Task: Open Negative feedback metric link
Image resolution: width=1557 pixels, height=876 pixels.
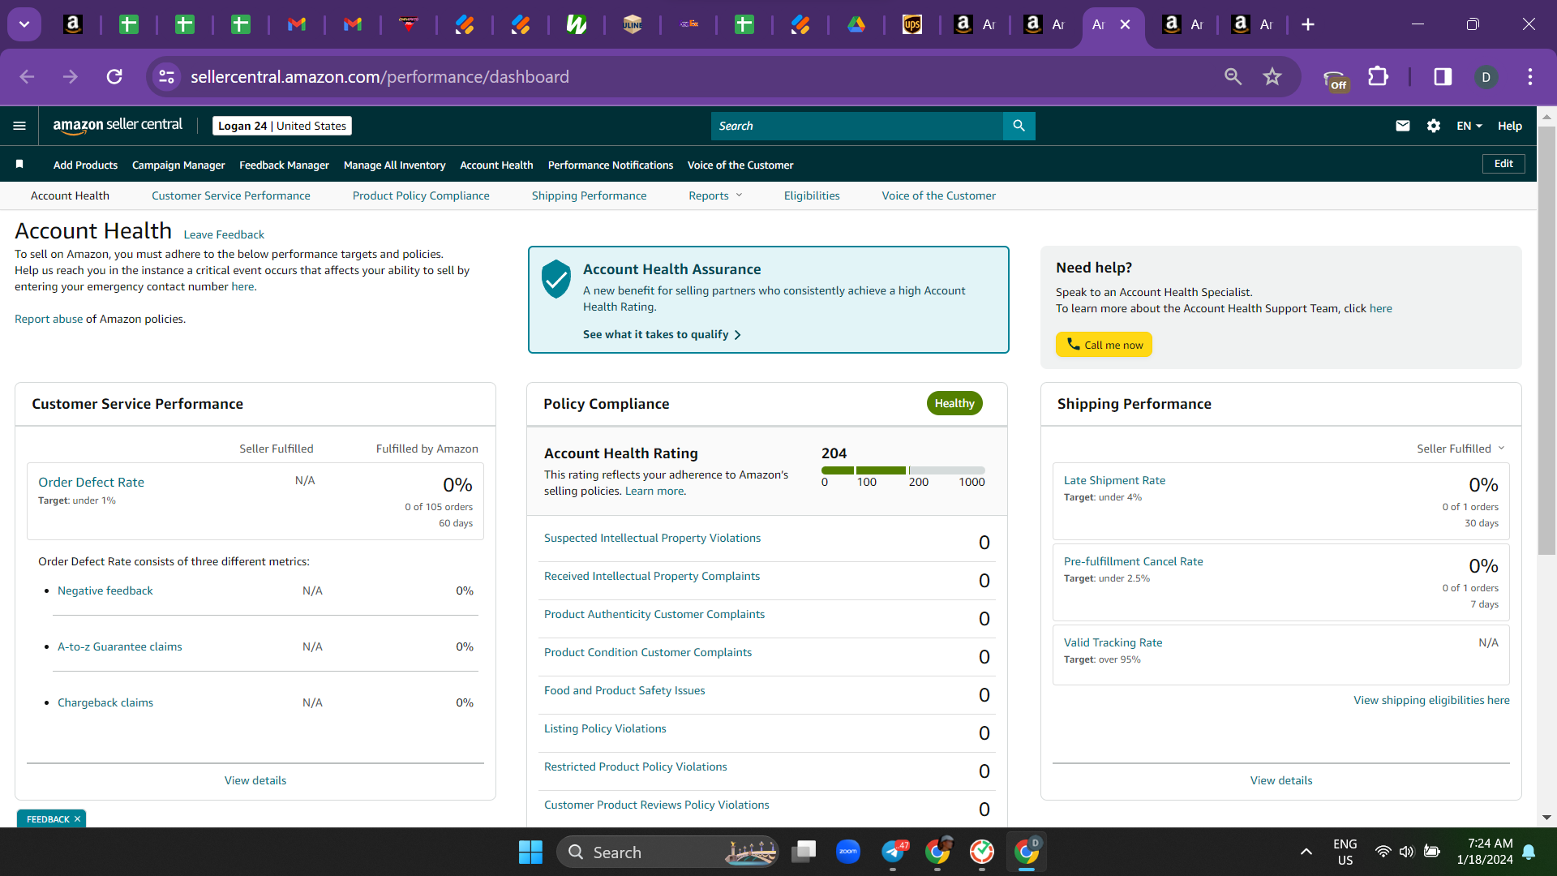Action: pyautogui.click(x=105, y=590)
